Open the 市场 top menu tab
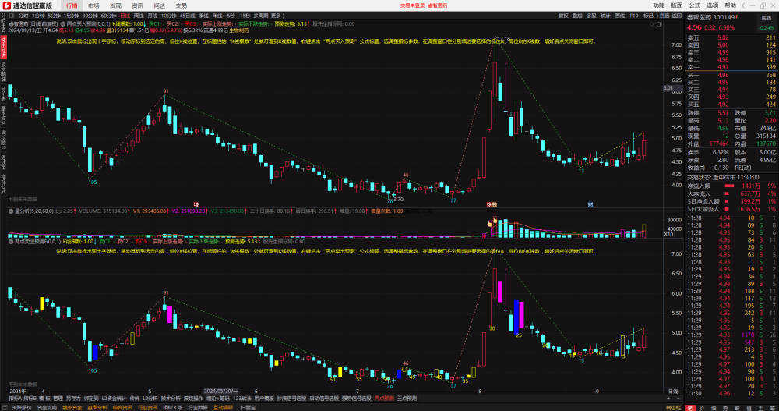Viewport: 779px width, 411px height. 93,5
